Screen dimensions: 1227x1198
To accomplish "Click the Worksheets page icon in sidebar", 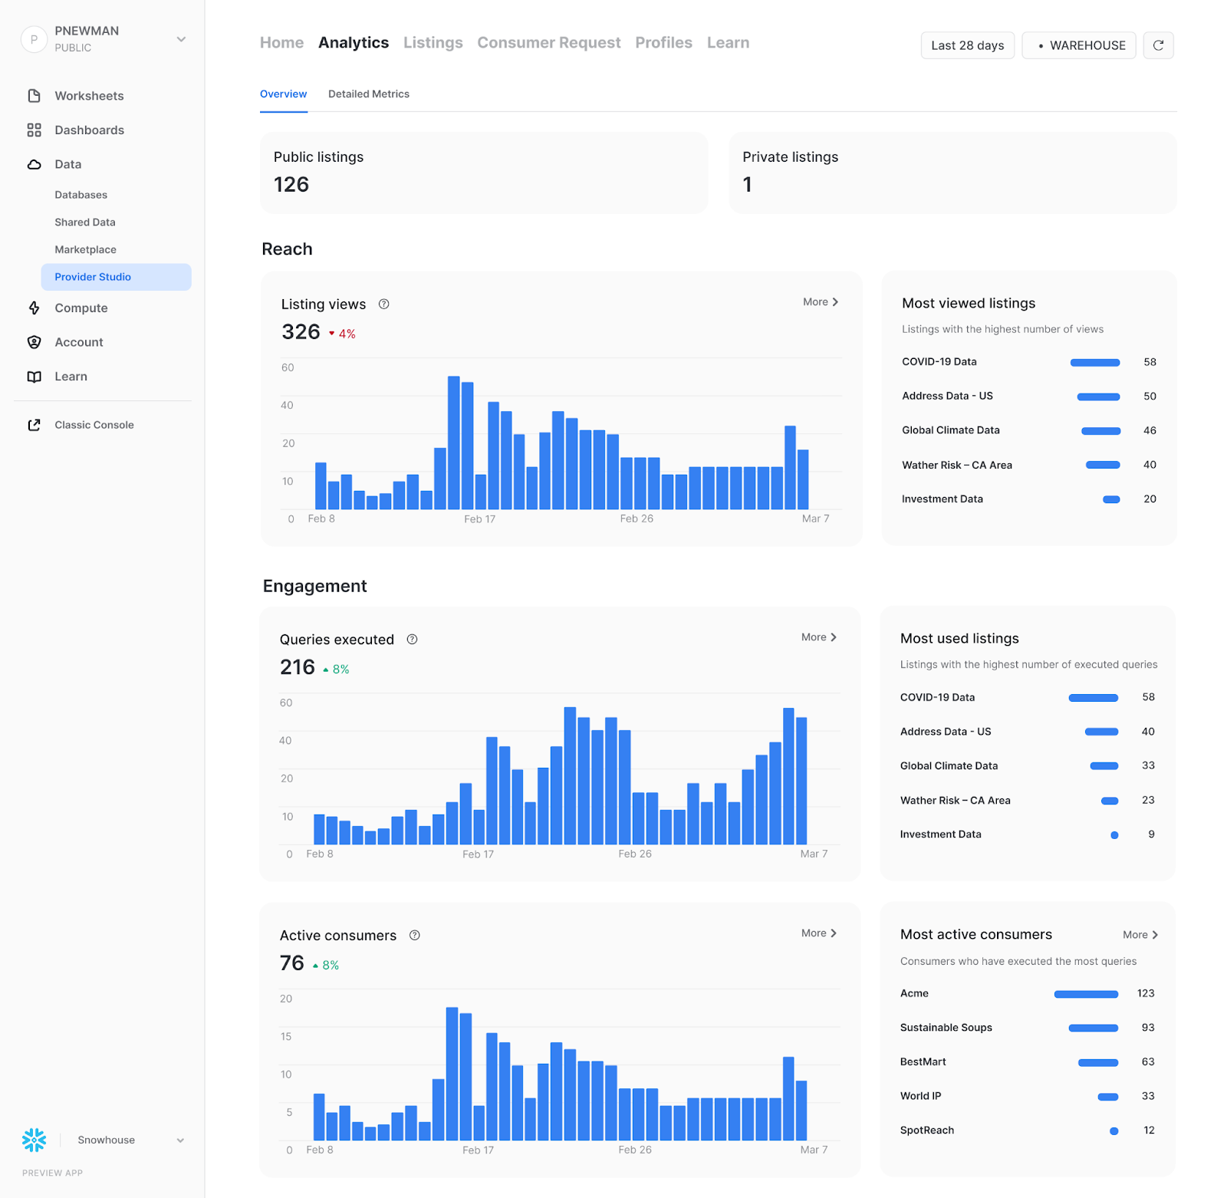I will (x=34, y=96).
